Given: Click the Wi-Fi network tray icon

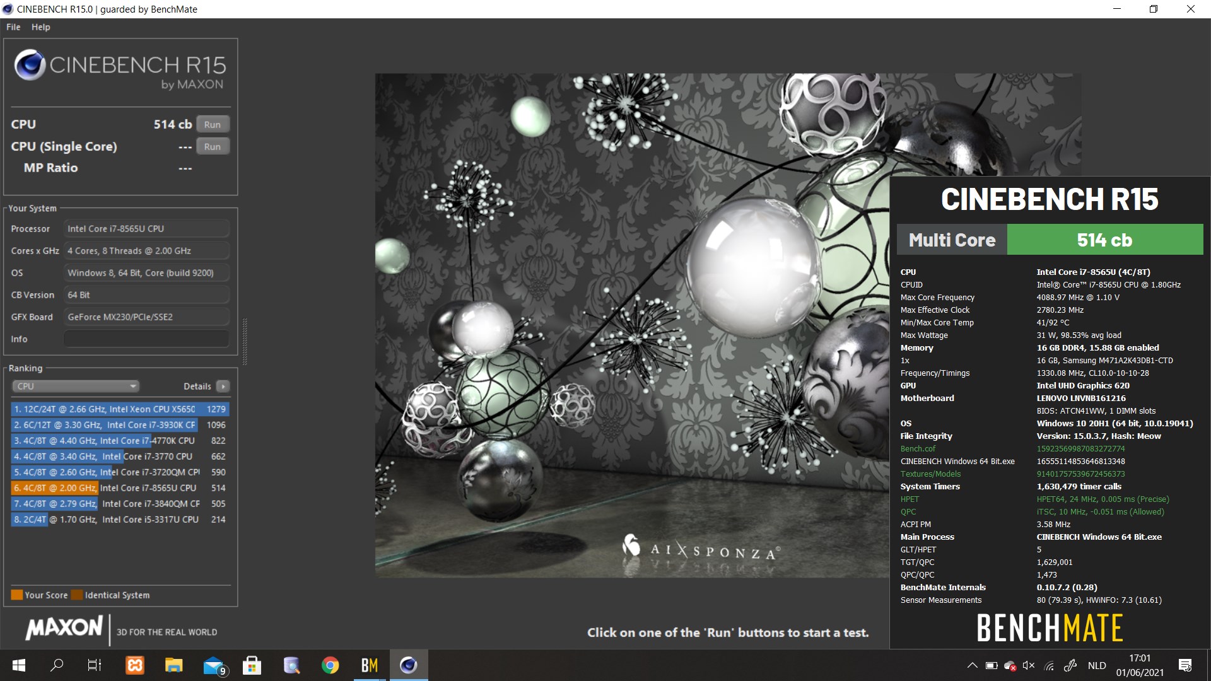Looking at the screenshot, I should pyautogui.click(x=1050, y=665).
